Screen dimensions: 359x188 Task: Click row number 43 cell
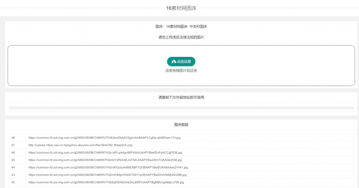[x=17, y=175]
